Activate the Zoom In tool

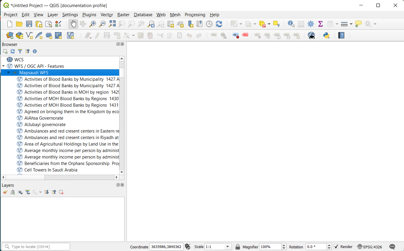pos(92,24)
